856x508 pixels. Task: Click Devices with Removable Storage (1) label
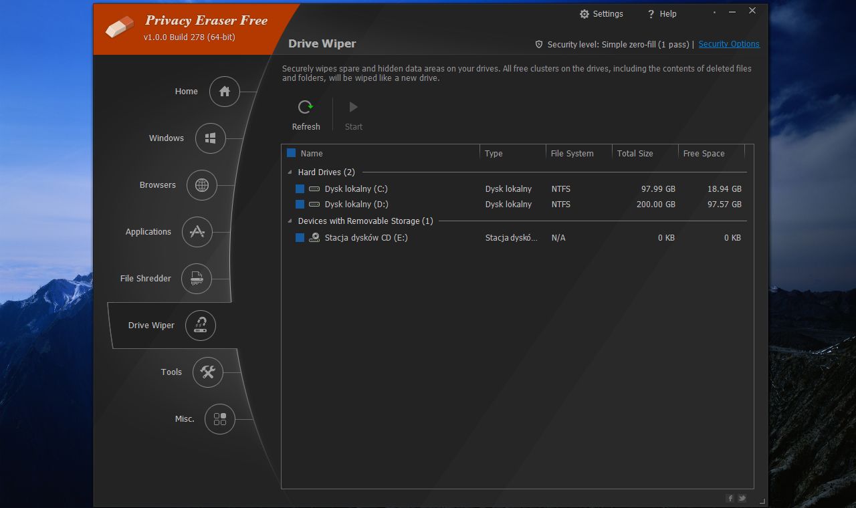point(366,221)
